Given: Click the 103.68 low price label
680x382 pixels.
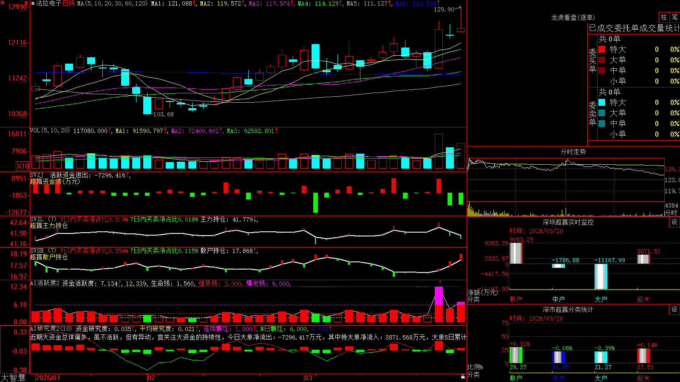Looking at the screenshot, I should pyautogui.click(x=163, y=114).
